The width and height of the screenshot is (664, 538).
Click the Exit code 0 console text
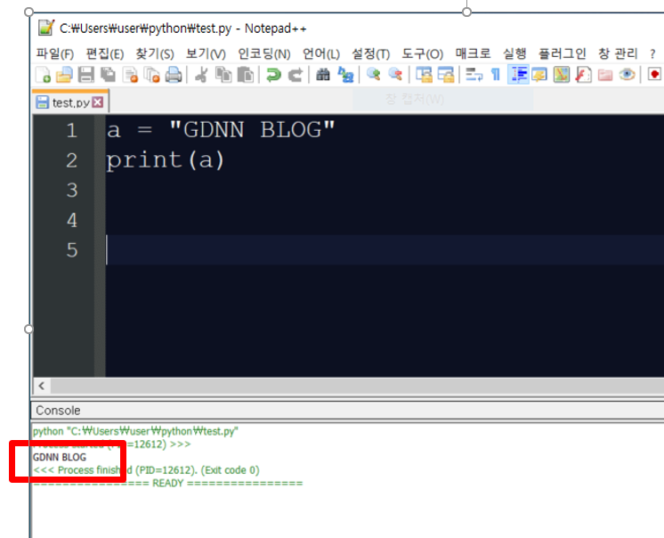point(230,470)
